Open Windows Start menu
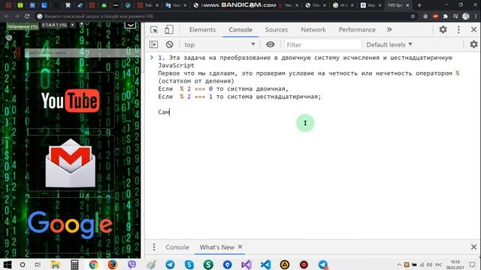Image resolution: width=481 pixels, height=270 pixels. [x=8, y=265]
